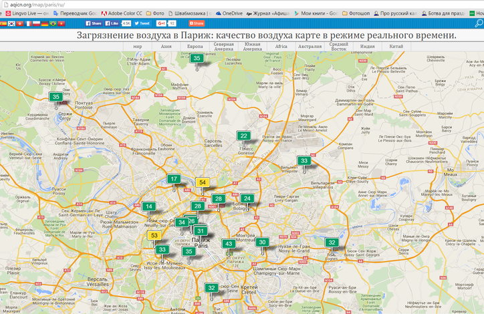
Task: Open the Швабмозаика bookmark
Action: click(190, 13)
